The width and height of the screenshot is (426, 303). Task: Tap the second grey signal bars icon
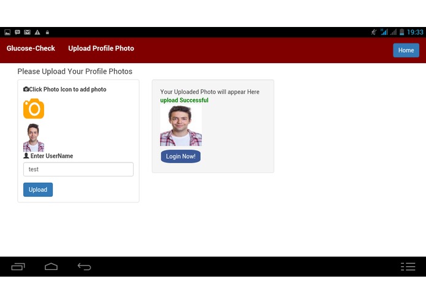[x=393, y=32]
